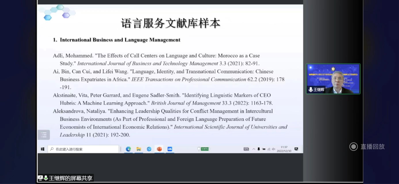Click the microphone tray icon
Image resolution: width=399 pixels, height=184 pixels.
pyautogui.click(x=258, y=149)
